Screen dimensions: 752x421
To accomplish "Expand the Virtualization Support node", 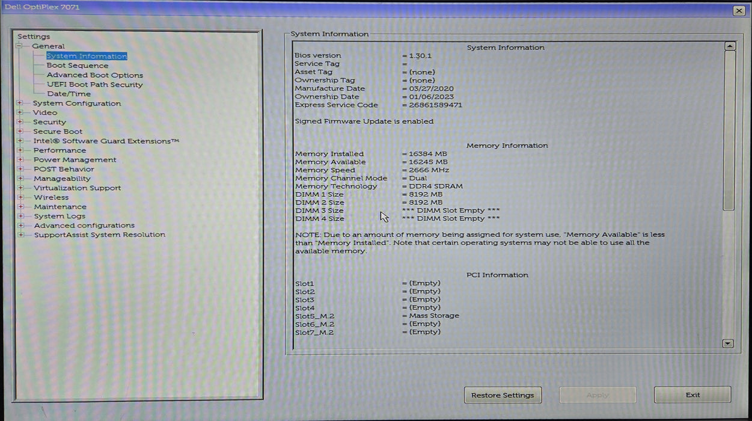I will (20, 188).
